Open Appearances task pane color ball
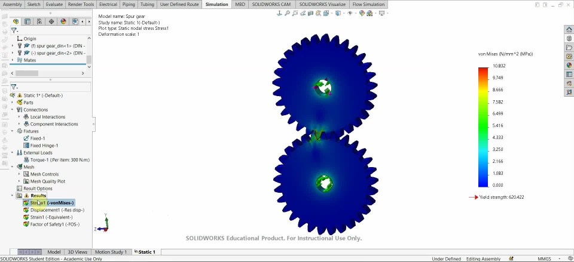The height and width of the screenshot is (262, 574). [569, 66]
